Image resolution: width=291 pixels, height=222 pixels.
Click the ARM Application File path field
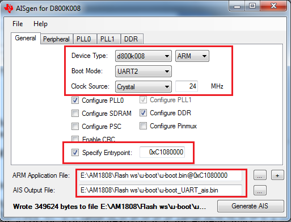pos(161,175)
